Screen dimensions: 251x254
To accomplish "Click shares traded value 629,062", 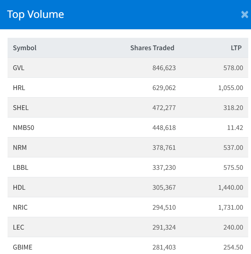I will coord(164,88).
